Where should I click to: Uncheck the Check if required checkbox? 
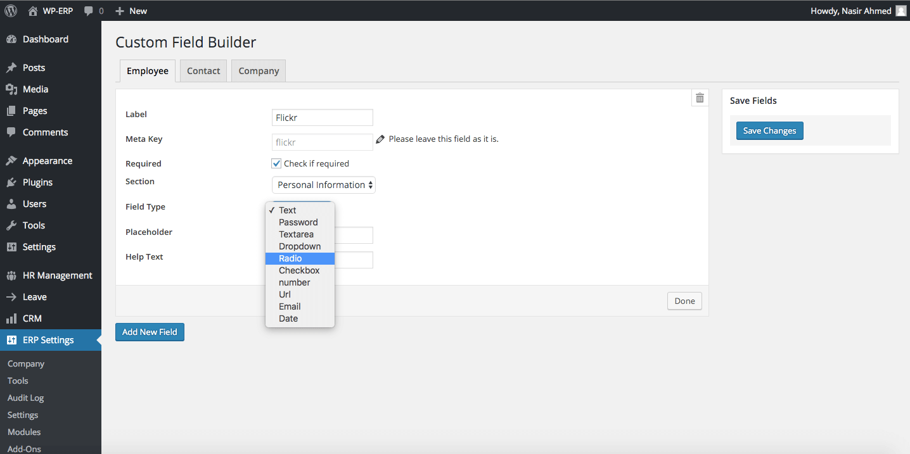276,163
